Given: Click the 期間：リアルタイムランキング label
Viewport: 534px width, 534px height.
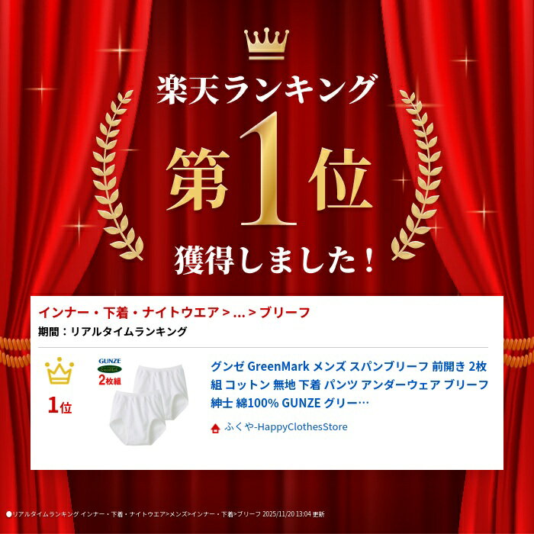Looking at the screenshot, I should pyautogui.click(x=112, y=331).
